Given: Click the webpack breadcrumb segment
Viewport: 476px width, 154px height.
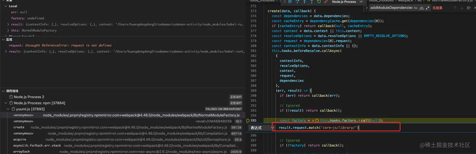Looking at the screenshot, I should tap(405, 1).
